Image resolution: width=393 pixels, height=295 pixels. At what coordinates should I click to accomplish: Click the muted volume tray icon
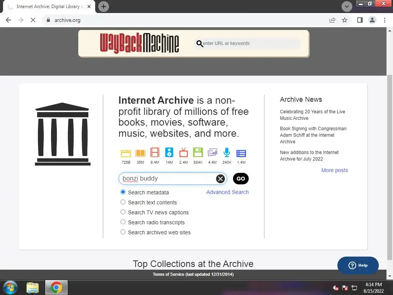(336, 288)
